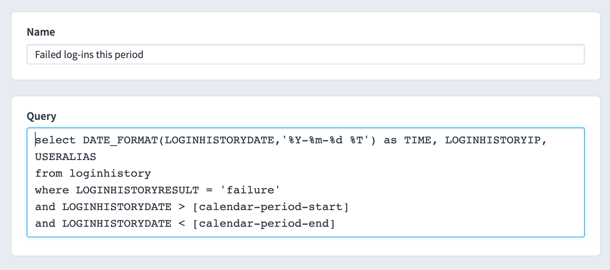The height and width of the screenshot is (270, 610).
Task: Click USERALIAS on the second query line
Action: tap(66, 157)
